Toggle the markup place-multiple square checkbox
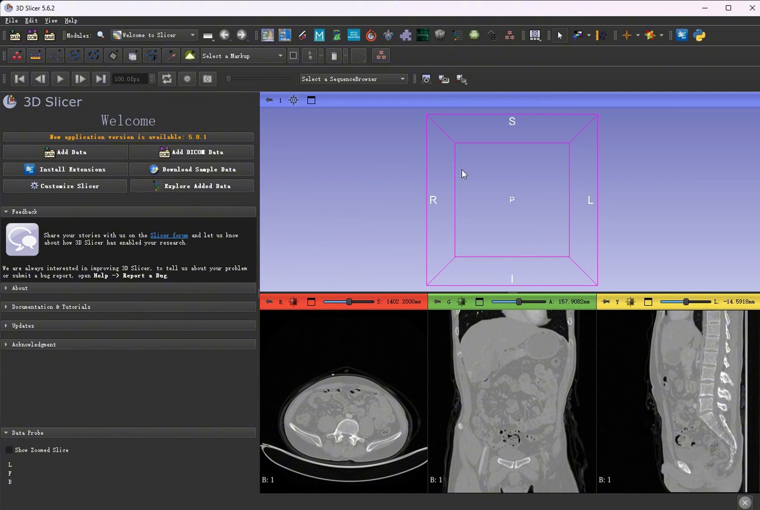Image resolution: width=760 pixels, height=510 pixels. tap(293, 56)
